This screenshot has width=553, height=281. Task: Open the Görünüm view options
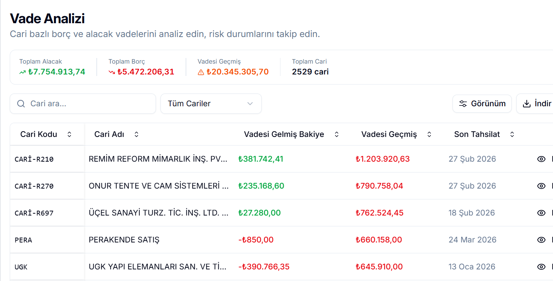tap(482, 104)
